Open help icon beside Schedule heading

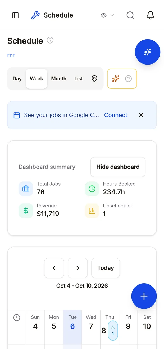tap(50, 40)
